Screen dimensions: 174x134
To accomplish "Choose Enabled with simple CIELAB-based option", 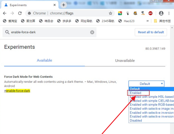I will (152, 101).
